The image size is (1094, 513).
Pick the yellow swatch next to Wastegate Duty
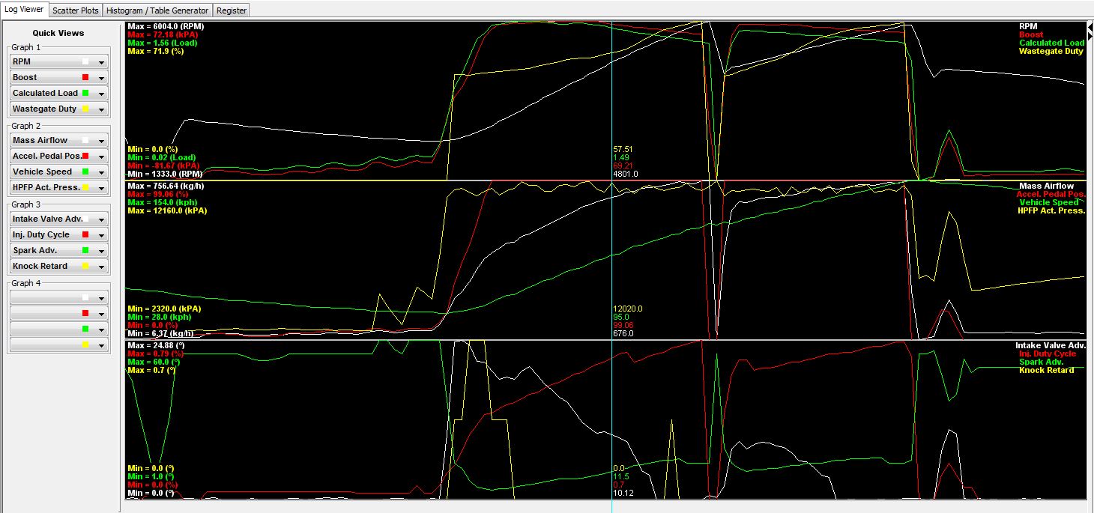85,109
